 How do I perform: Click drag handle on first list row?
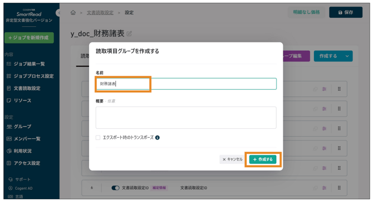pos(339,89)
